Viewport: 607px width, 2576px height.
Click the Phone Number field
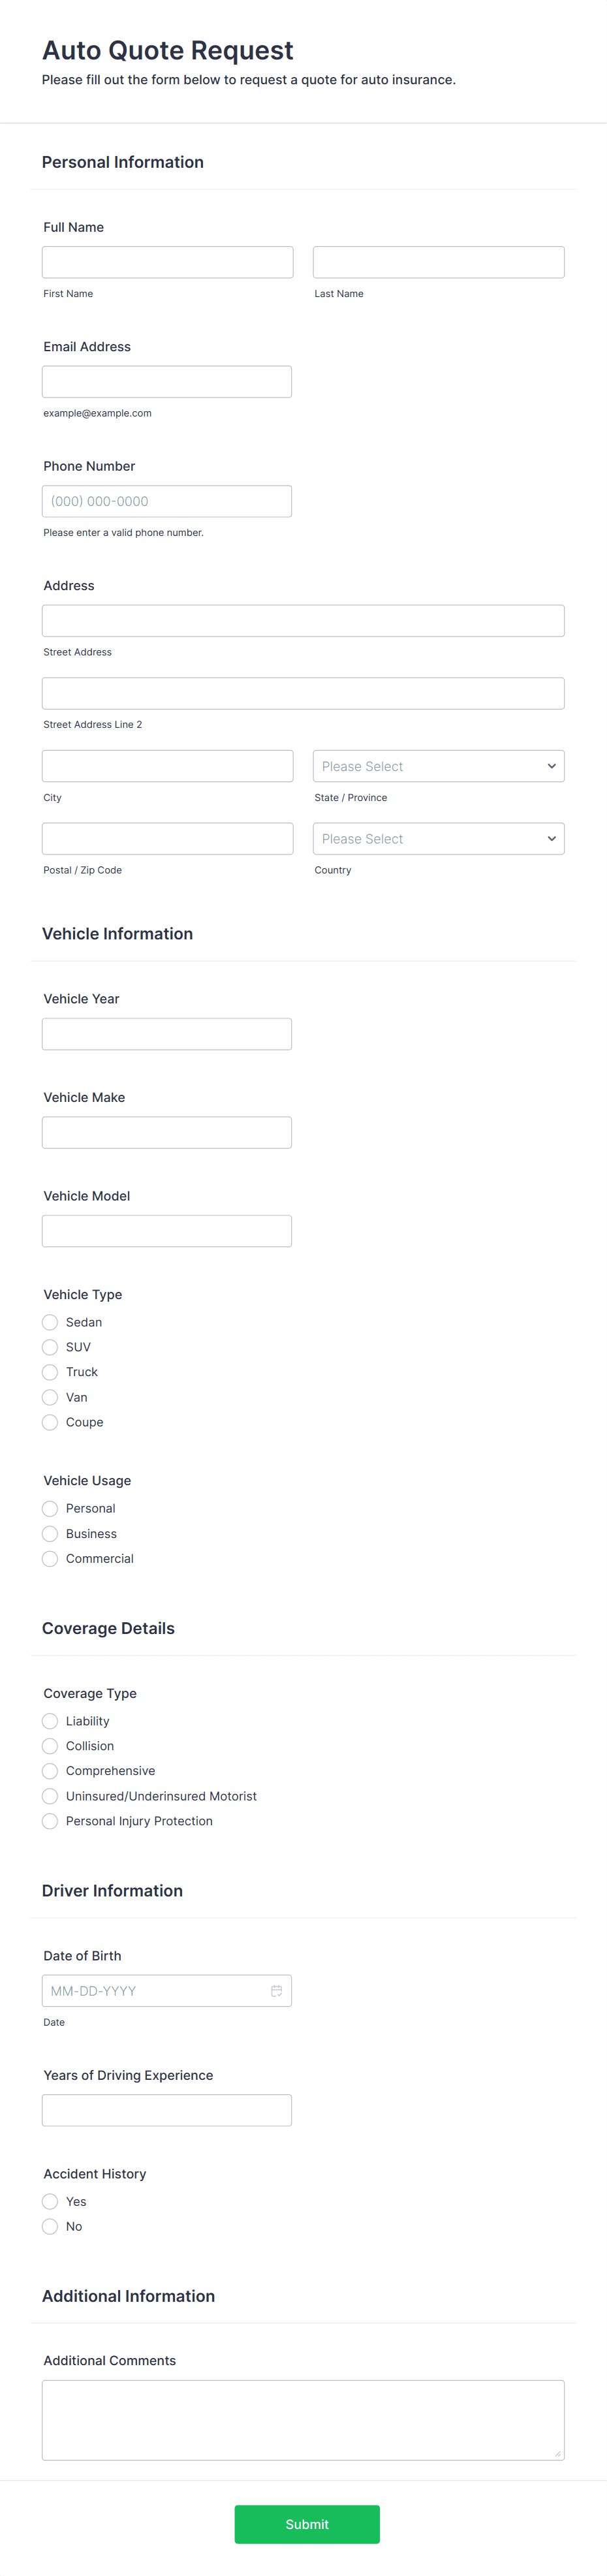pyautogui.click(x=167, y=500)
